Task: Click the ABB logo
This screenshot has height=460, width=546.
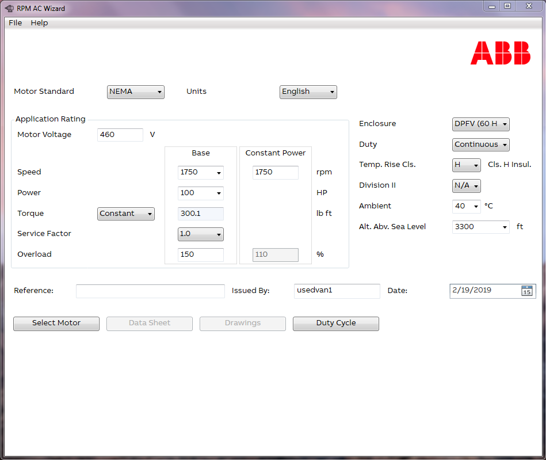Action: (500, 53)
